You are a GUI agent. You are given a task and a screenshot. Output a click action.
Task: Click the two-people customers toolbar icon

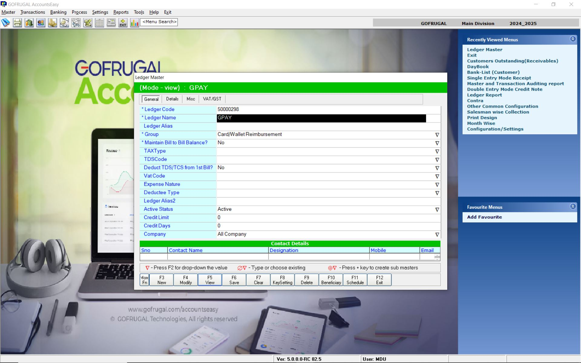(x=41, y=23)
